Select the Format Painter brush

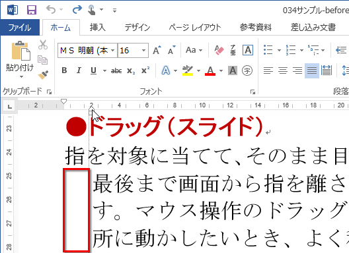43,75
